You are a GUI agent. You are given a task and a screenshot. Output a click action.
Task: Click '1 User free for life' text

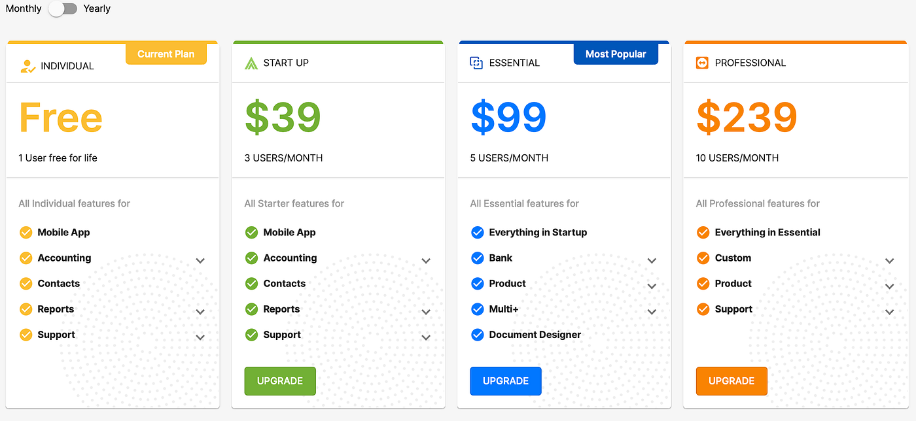click(58, 158)
